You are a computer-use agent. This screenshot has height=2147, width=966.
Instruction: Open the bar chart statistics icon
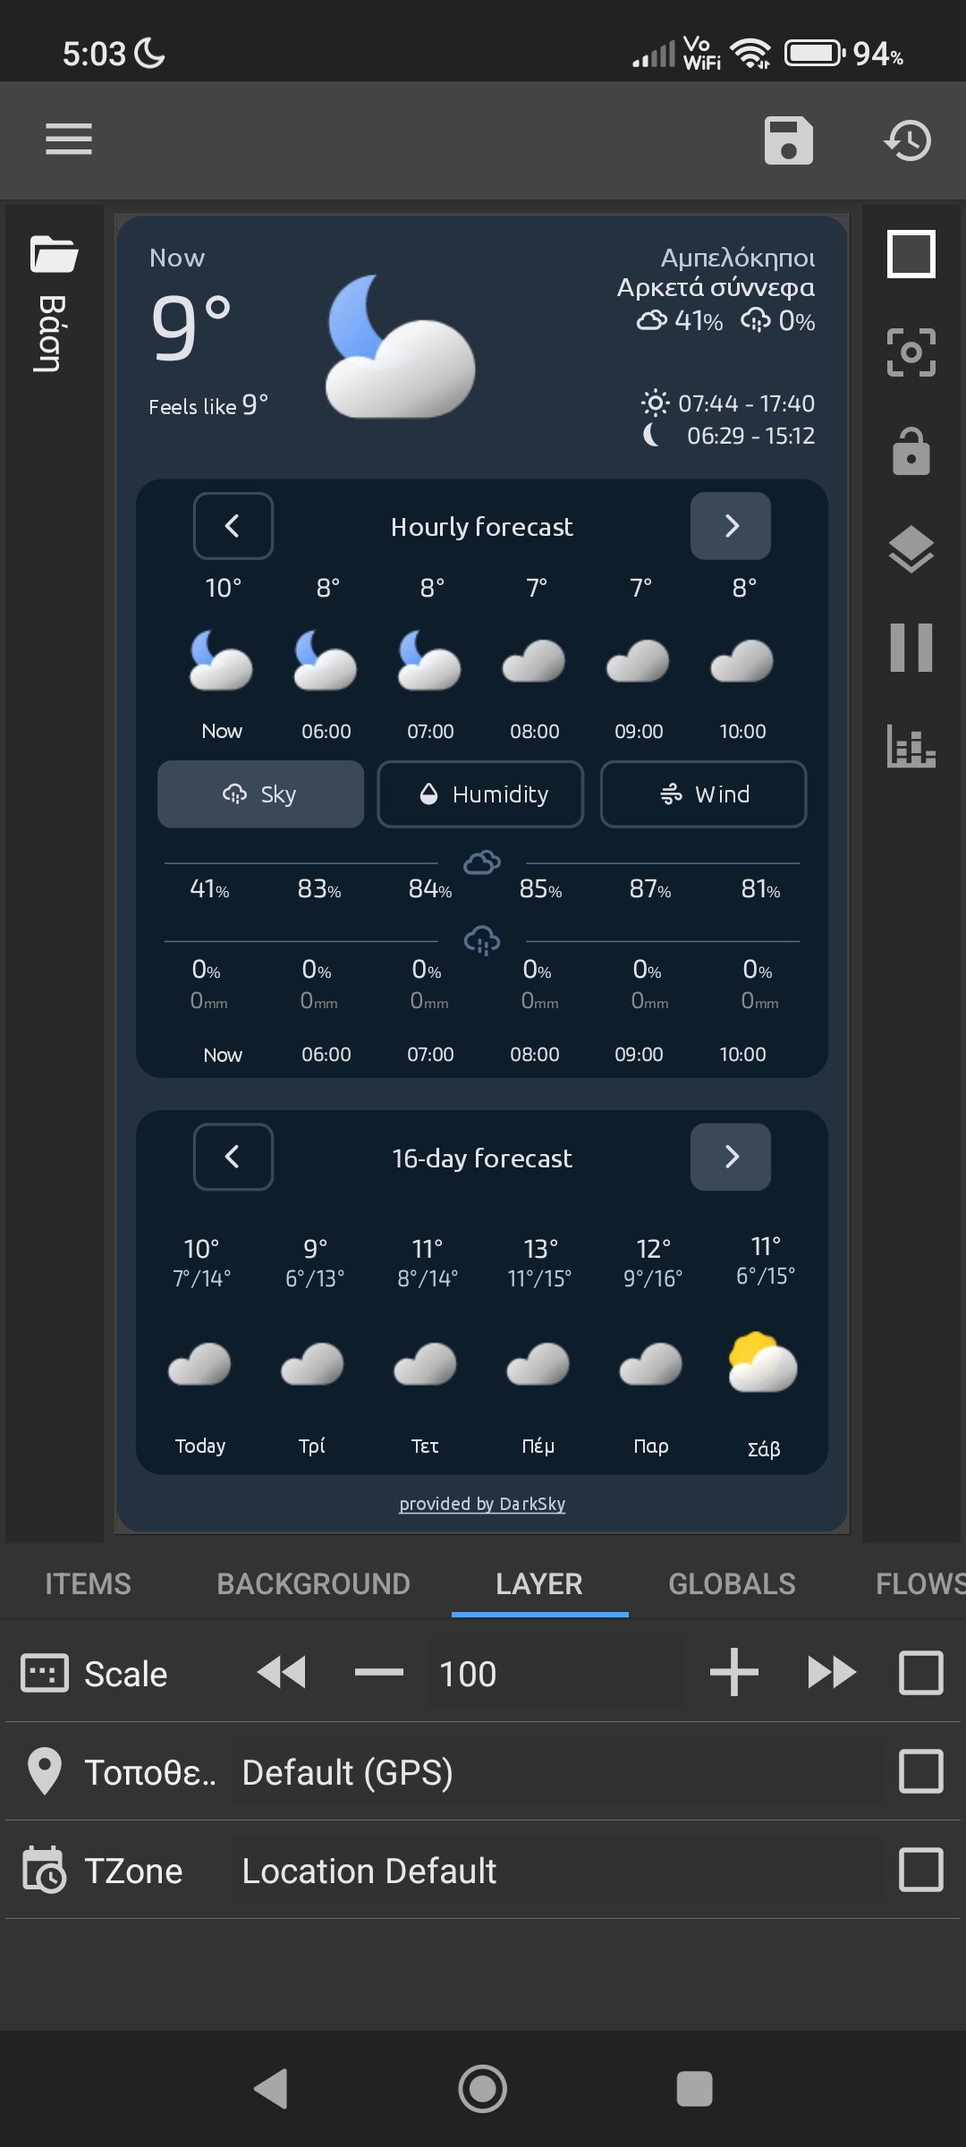point(911,746)
